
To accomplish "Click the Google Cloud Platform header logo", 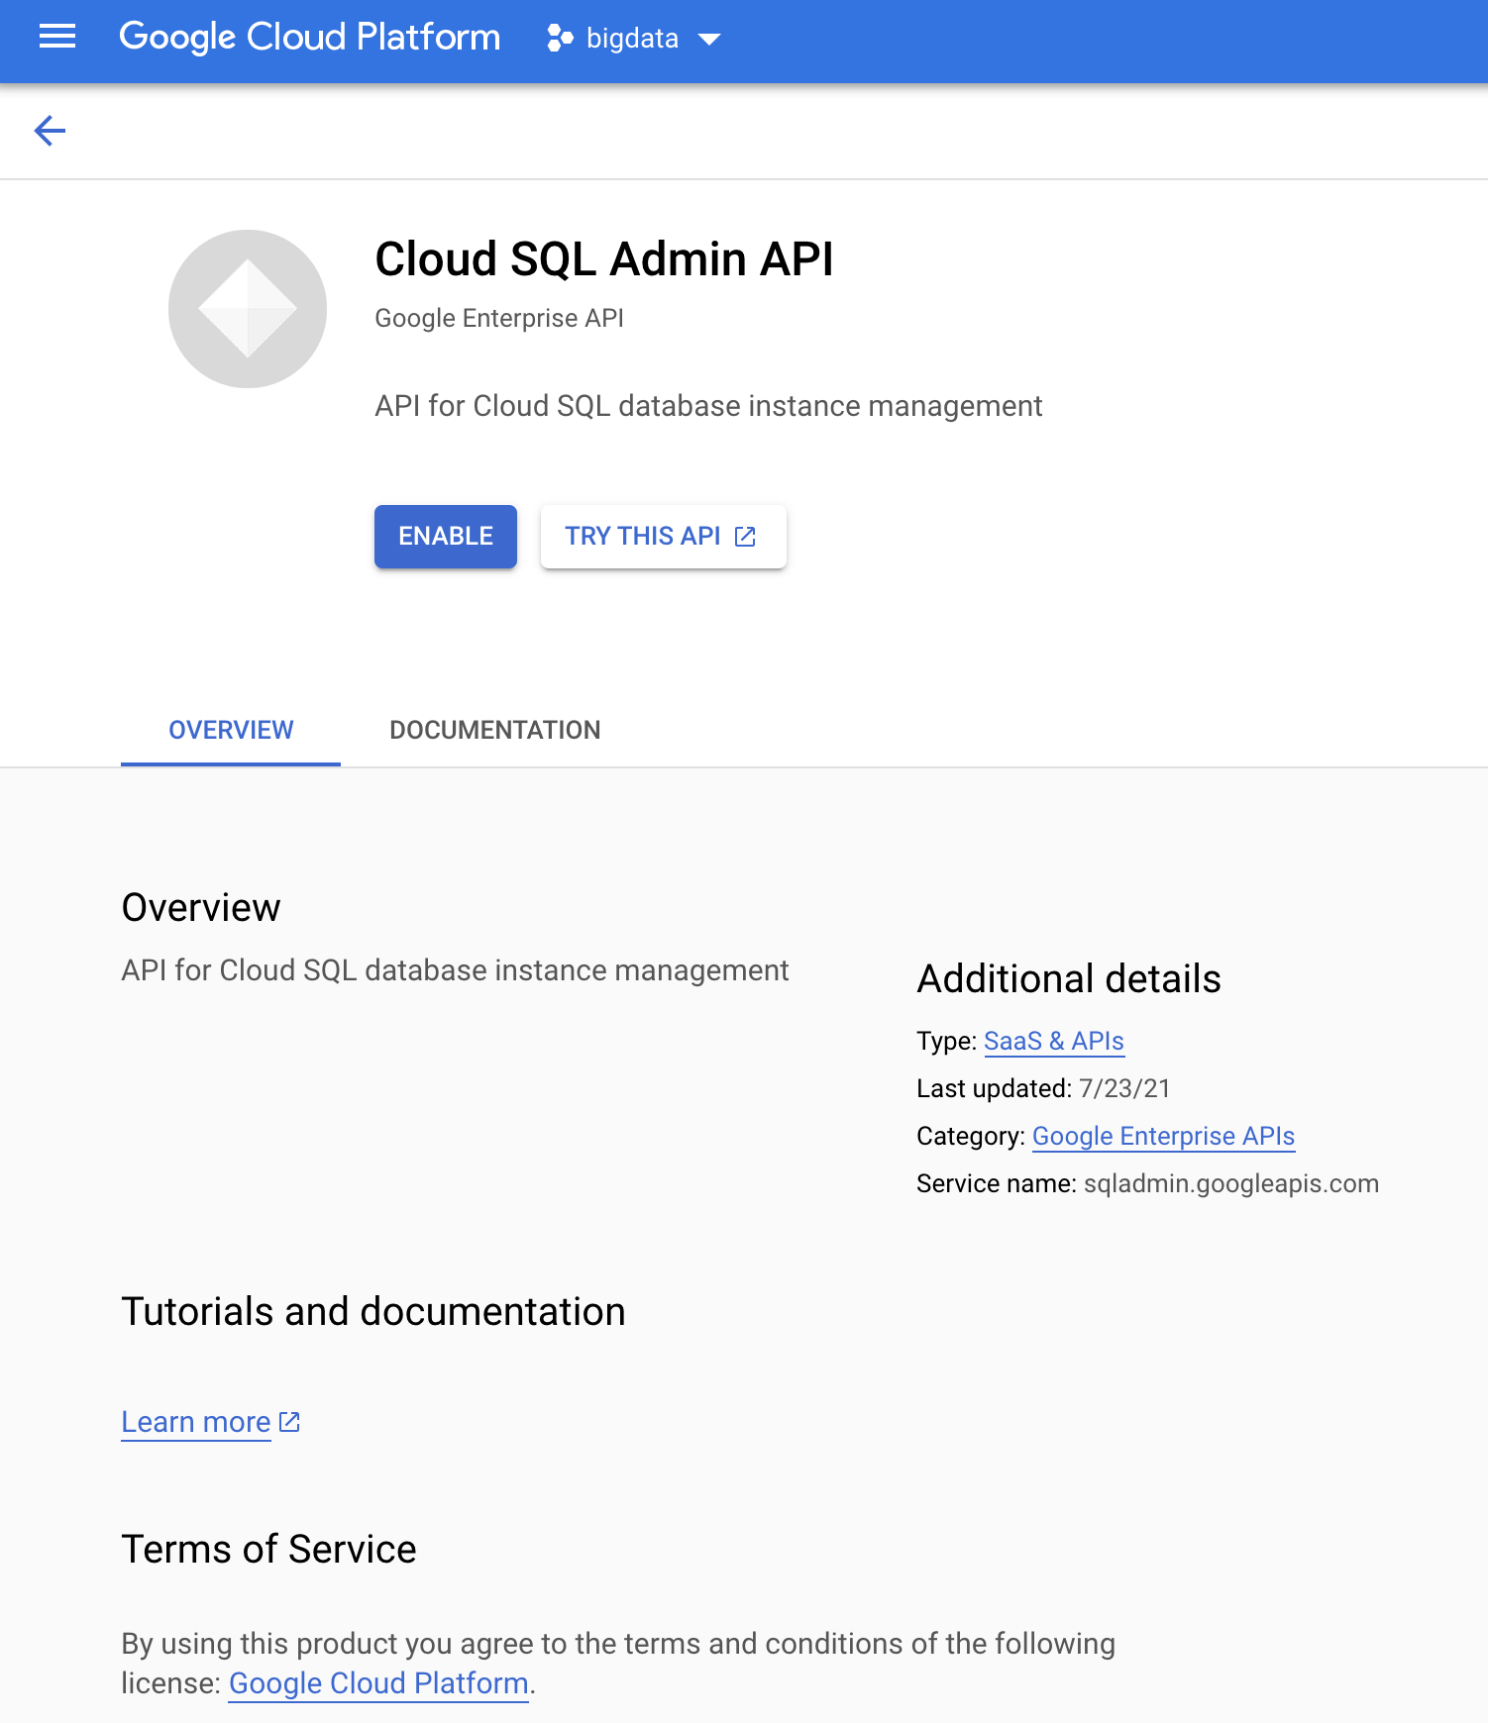I will (x=310, y=38).
